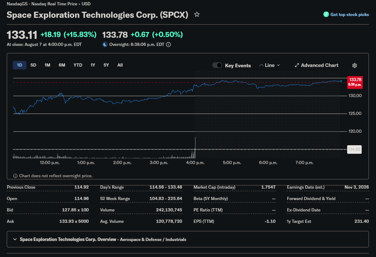The height and width of the screenshot is (257, 376).
Task: Click the green top stock picks icon
Action: click(x=326, y=14)
